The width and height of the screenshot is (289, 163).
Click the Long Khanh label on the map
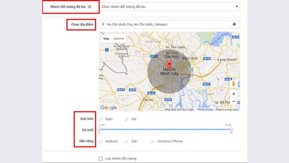pyautogui.click(x=227, y=60)
